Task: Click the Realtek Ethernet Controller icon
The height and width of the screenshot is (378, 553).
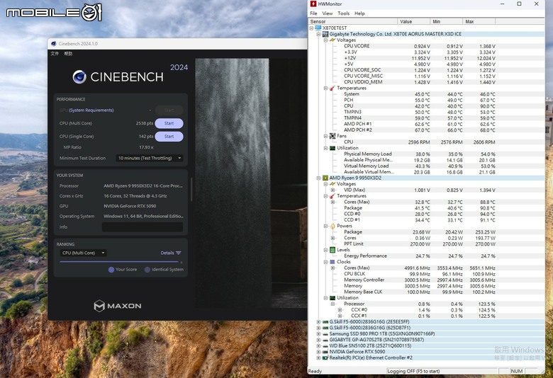Action: coord(325,357)
